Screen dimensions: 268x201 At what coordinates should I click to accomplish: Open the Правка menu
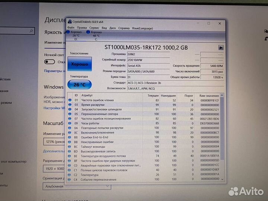(82, 28)
